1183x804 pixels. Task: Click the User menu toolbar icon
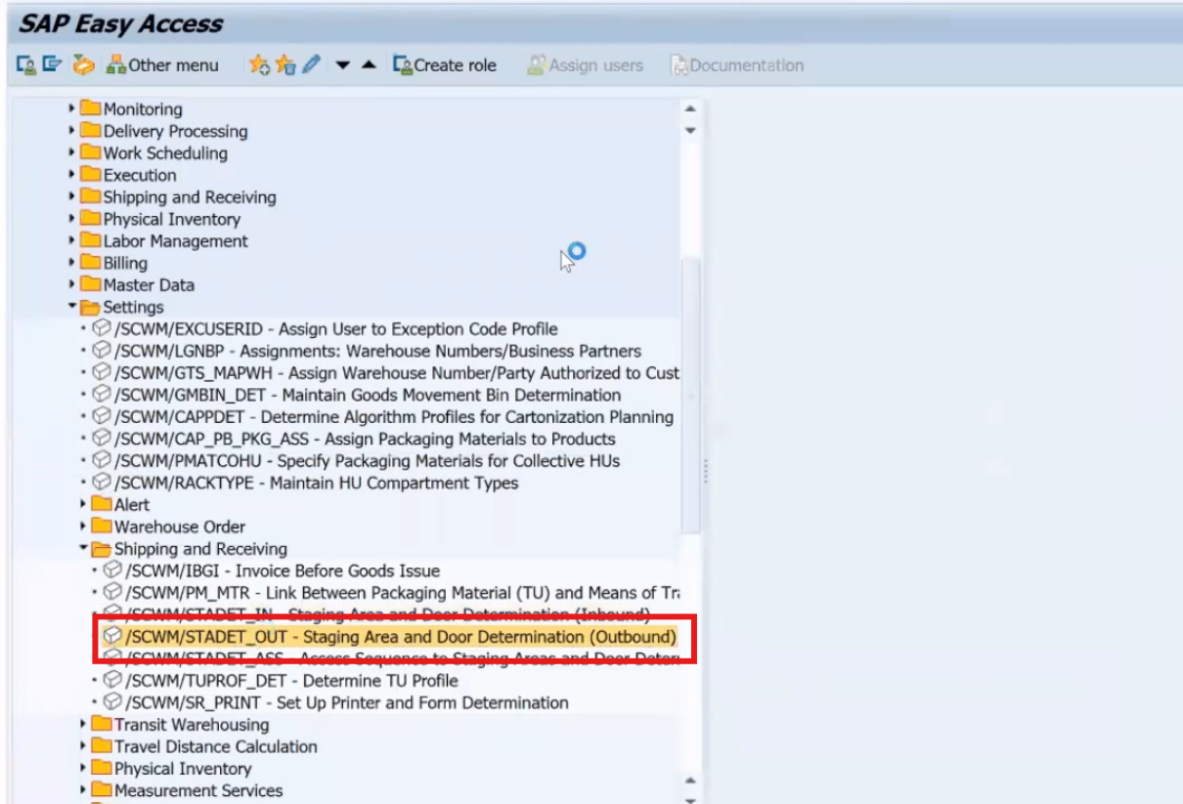(x=26, y=65)
